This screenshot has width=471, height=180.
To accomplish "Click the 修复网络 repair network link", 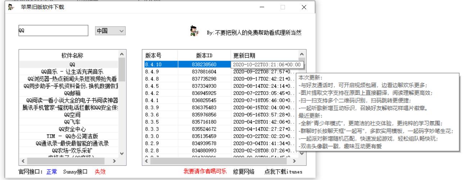I will 244,172.
